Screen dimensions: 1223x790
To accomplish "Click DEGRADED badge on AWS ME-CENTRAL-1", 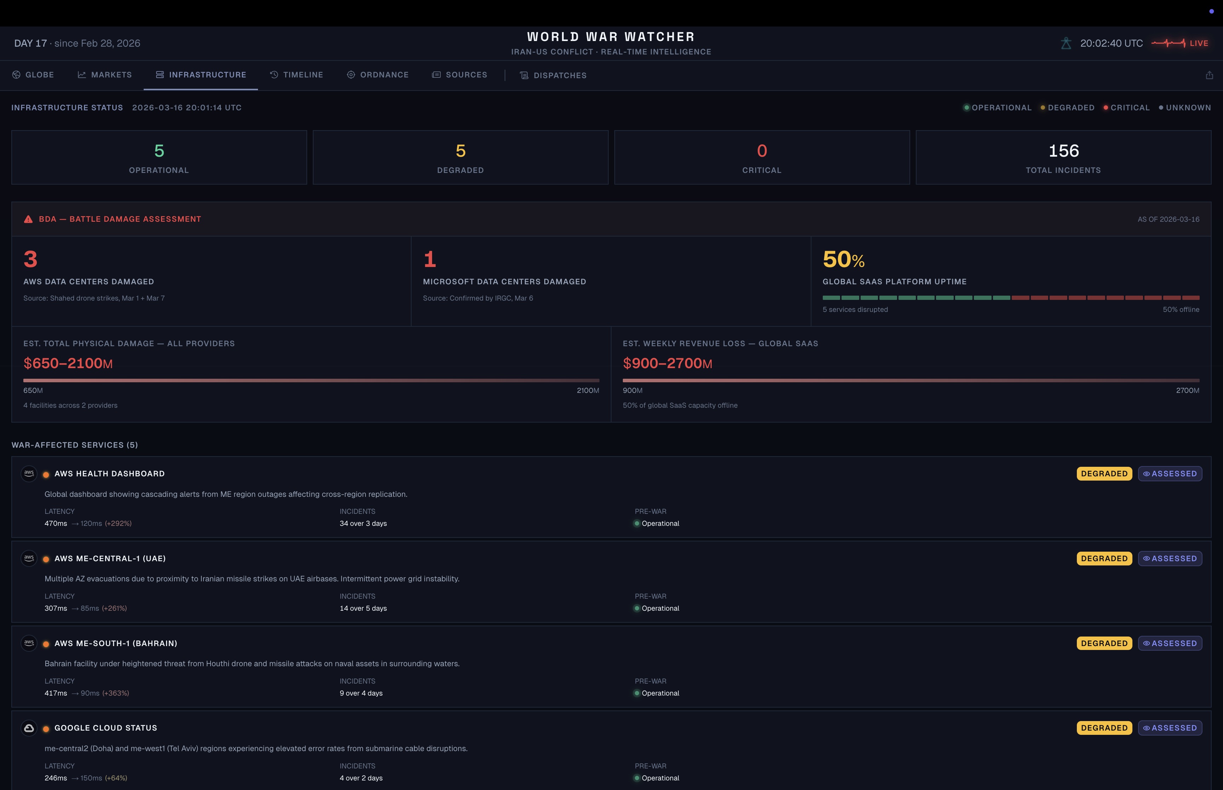I will tap(1104, 559).
